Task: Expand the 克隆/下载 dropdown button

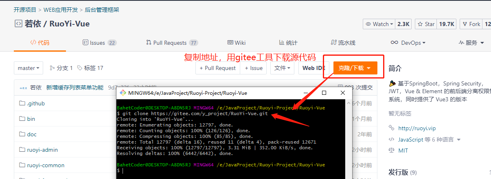Action: tap(355, 68)
